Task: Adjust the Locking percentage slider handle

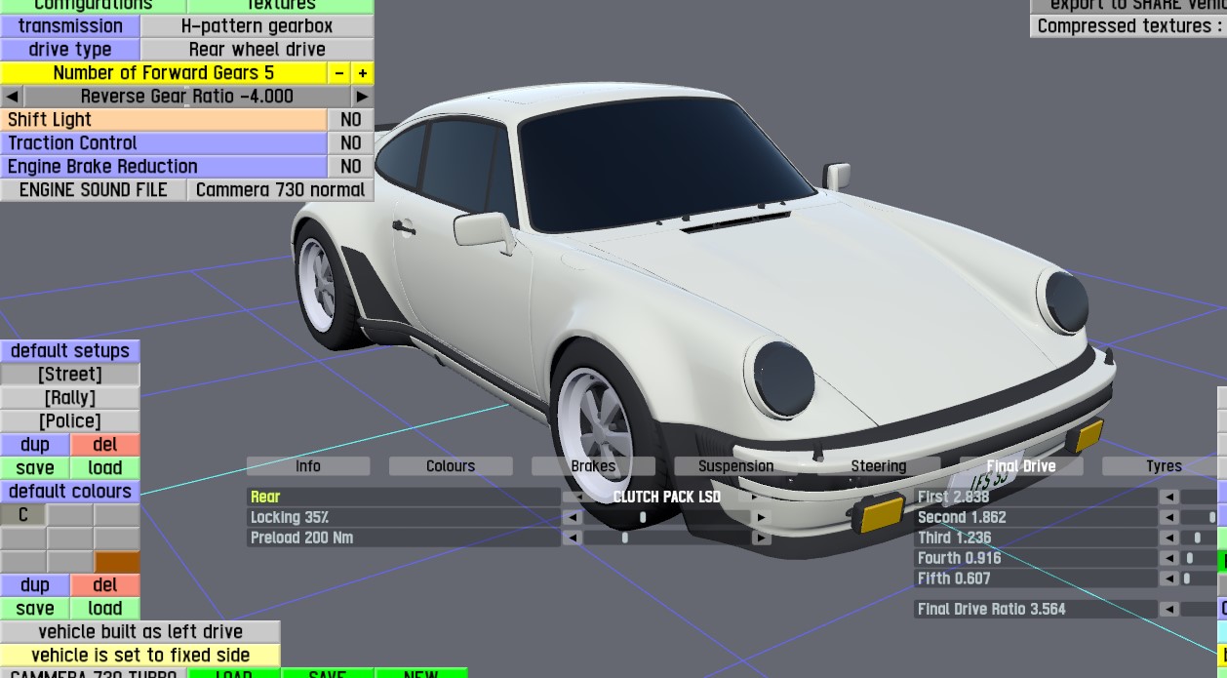Action: coord(643,517)
